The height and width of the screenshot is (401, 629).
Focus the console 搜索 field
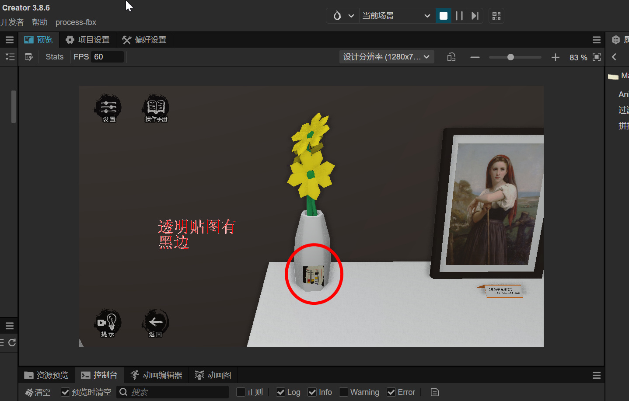coord(173,392)
